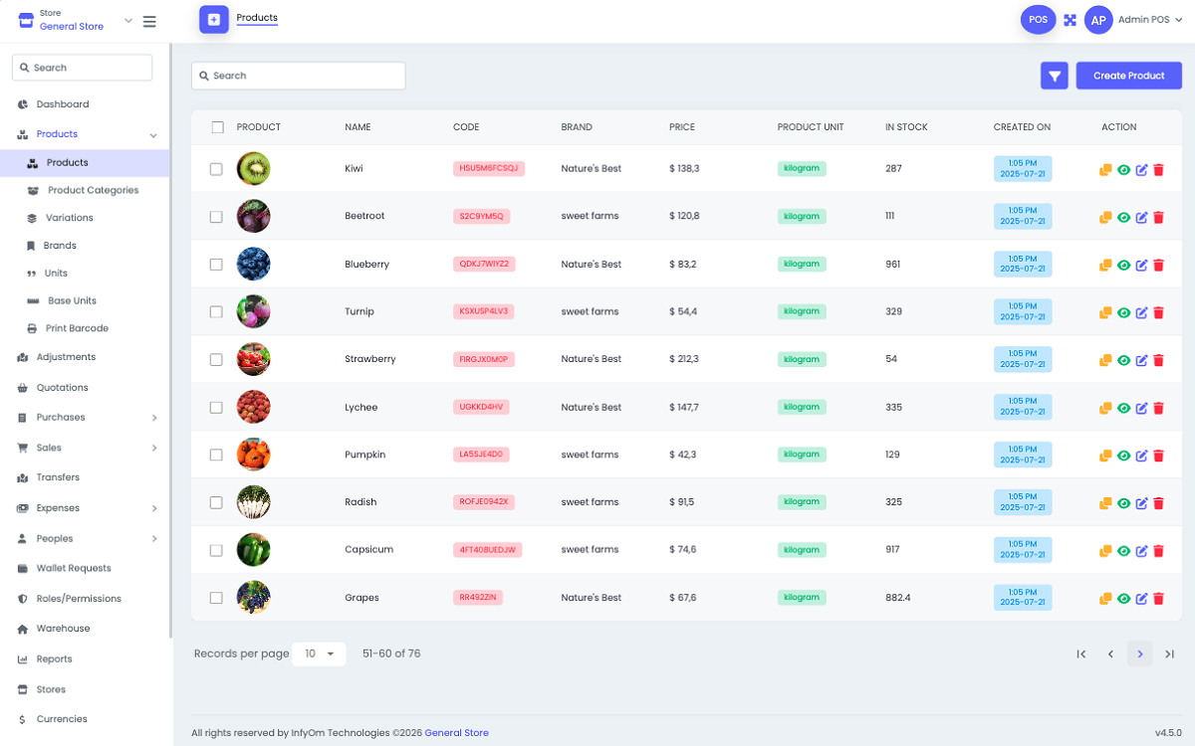Edit the Strawberry product with the pencil icon
Viewport: 1195px width, 746px height.
pos(1141,360)
